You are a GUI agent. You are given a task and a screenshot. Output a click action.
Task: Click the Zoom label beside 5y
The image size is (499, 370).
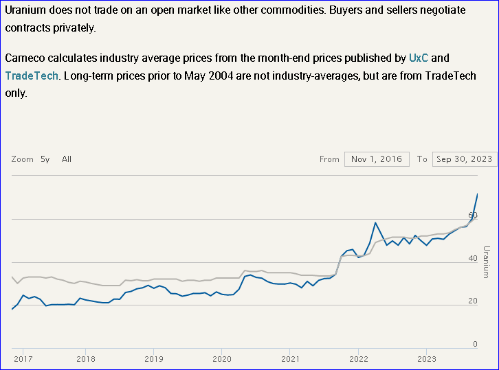click(x=23, y=159)
